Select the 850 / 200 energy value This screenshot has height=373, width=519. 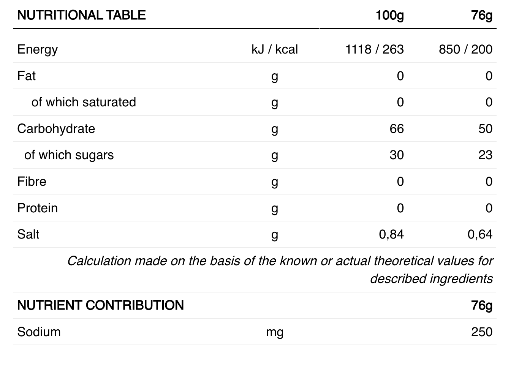(465, 49)
